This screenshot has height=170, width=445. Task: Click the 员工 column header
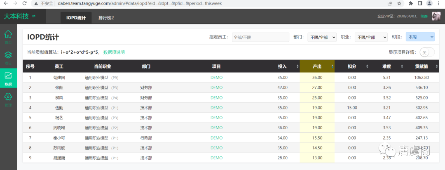[59, 66]
